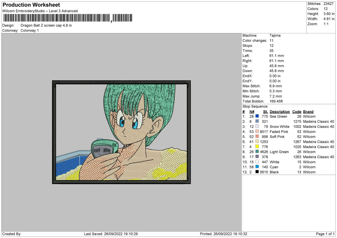This screenshot has height=238, width=337.
Task: Select the Black thread color chip
Action: tap(257, 172)
